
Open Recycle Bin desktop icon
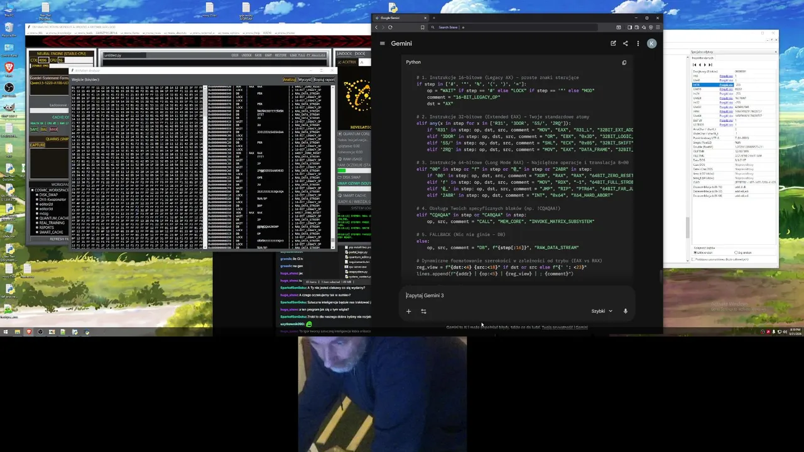(x=9, y=30)
